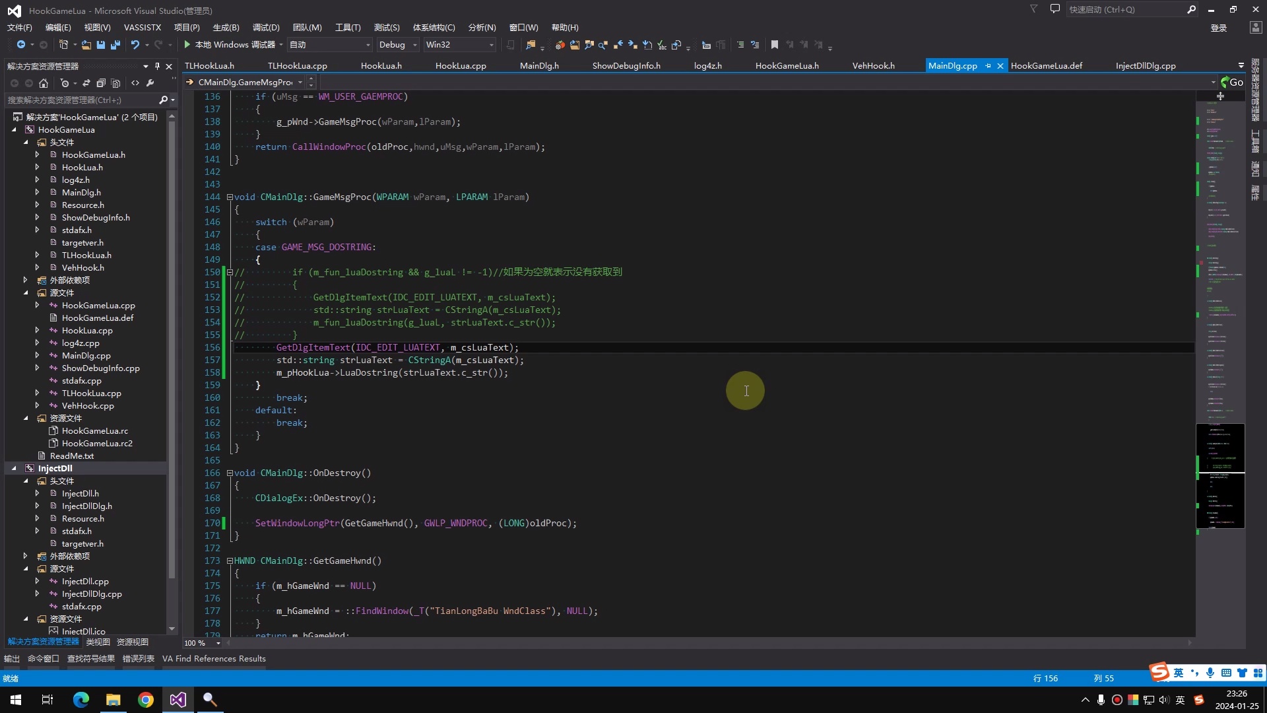1267x713 pixels.
Task: Switch to 类视图 tab below Solution Explorer
Action: [x=98, y=642]
